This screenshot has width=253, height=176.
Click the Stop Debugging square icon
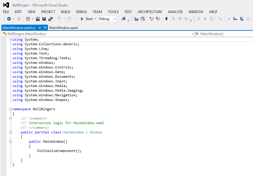pyautogui.click(x=205, y=19)
